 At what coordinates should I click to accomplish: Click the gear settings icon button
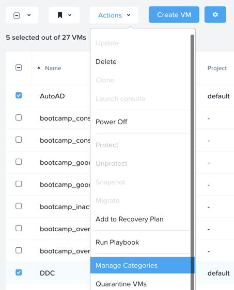(215, 14)
